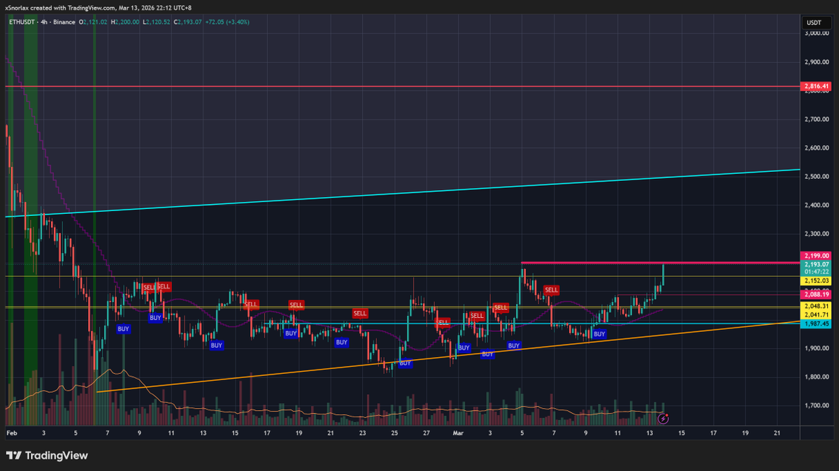Click the 3,000.00 price axis tick
The height and width of the screenshot is (471, 839).
pos(816,34)
